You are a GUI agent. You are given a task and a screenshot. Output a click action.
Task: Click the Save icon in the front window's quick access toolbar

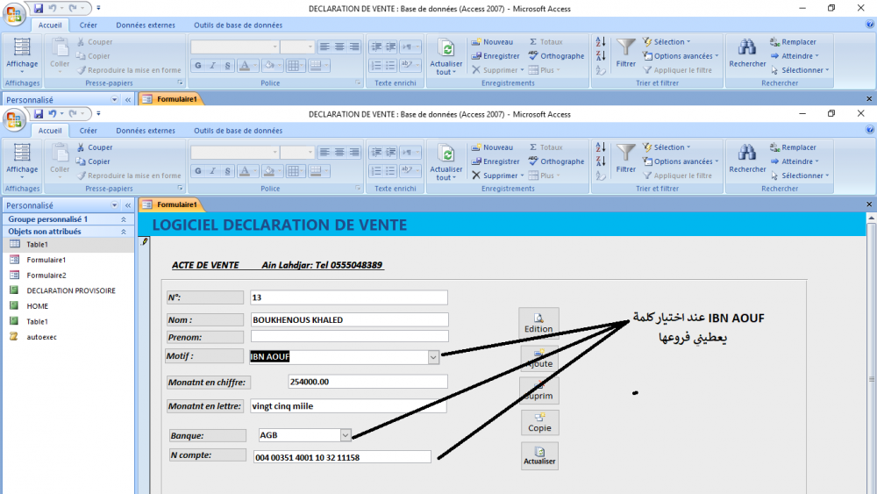tap(38, 114)
